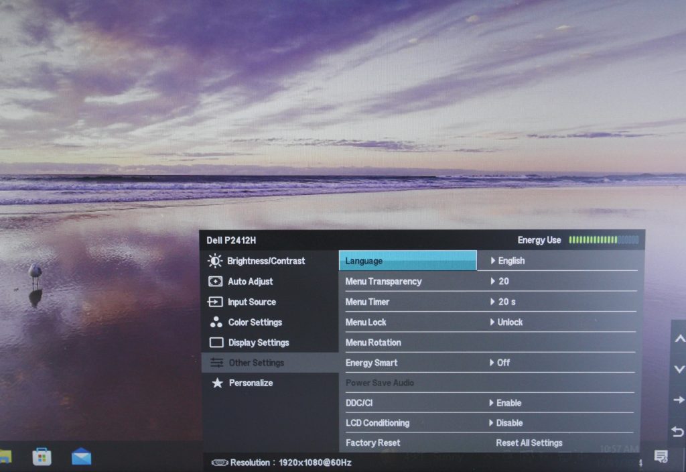Image resolution: width=686 pixels, height=472 pixels.
Task: Click the Energy Use meter bar
Action: point(604,240)
